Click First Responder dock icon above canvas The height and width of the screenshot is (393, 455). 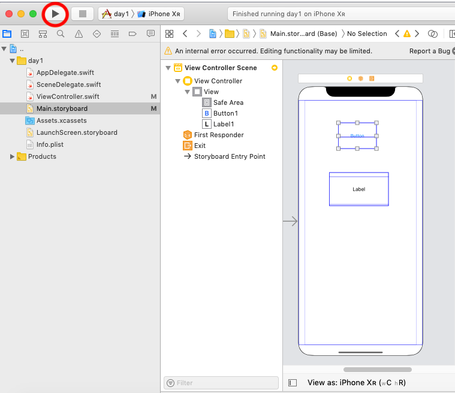point(361,78)
